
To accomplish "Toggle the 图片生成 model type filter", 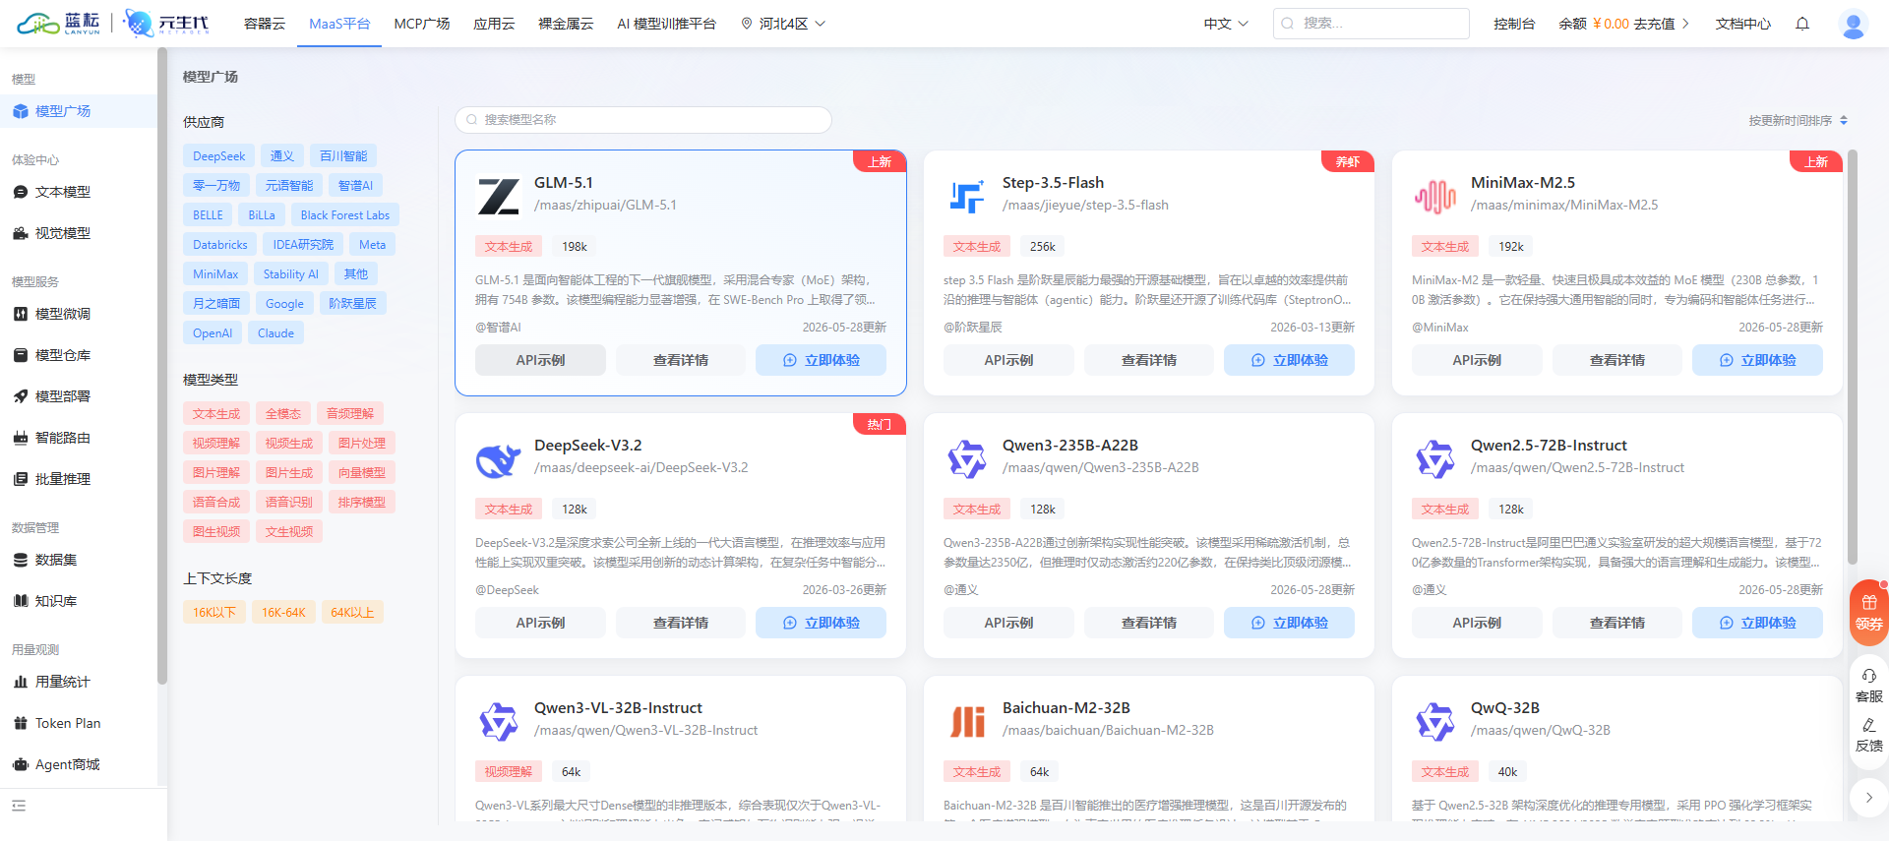I will (x=289, y=472).
